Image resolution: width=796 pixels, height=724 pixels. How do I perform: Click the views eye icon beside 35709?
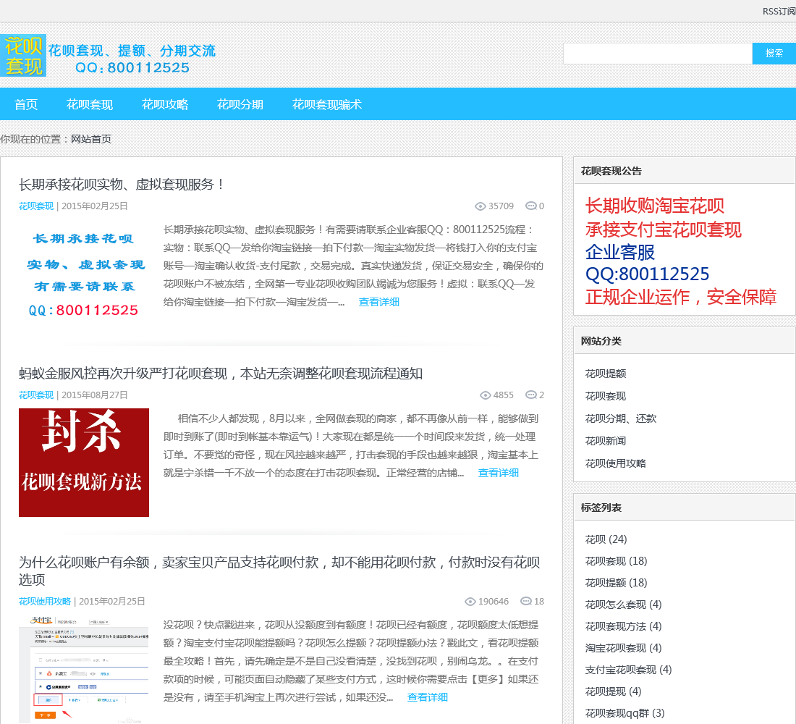click(480, 206)
